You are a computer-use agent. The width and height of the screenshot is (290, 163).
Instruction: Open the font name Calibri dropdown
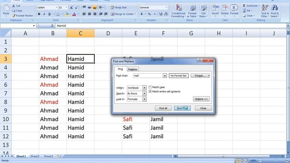click(57, 8)
